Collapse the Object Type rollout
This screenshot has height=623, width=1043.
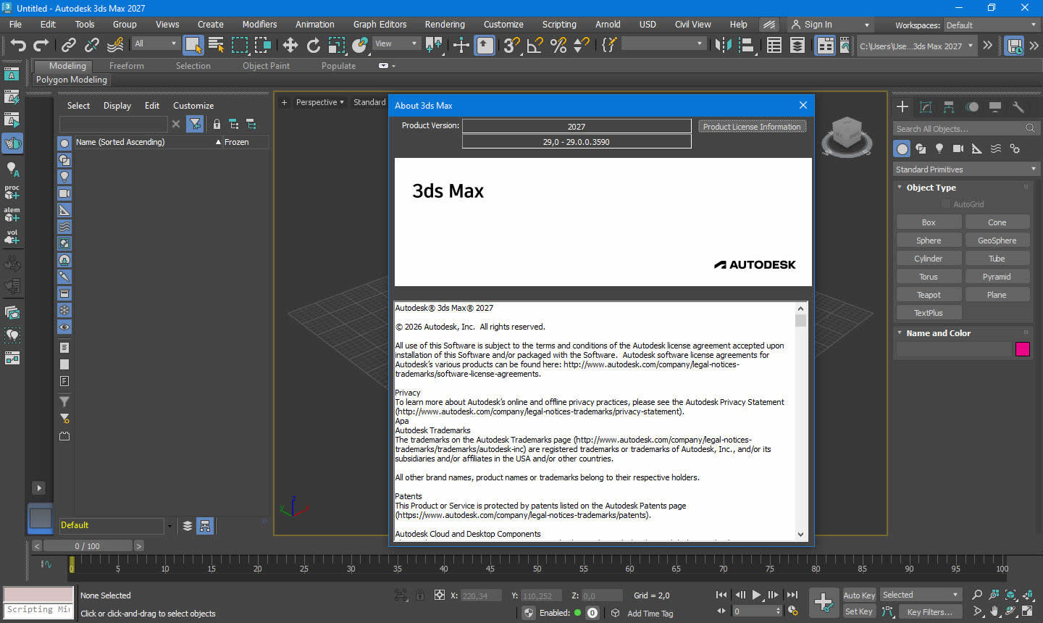tap(931, 188)
